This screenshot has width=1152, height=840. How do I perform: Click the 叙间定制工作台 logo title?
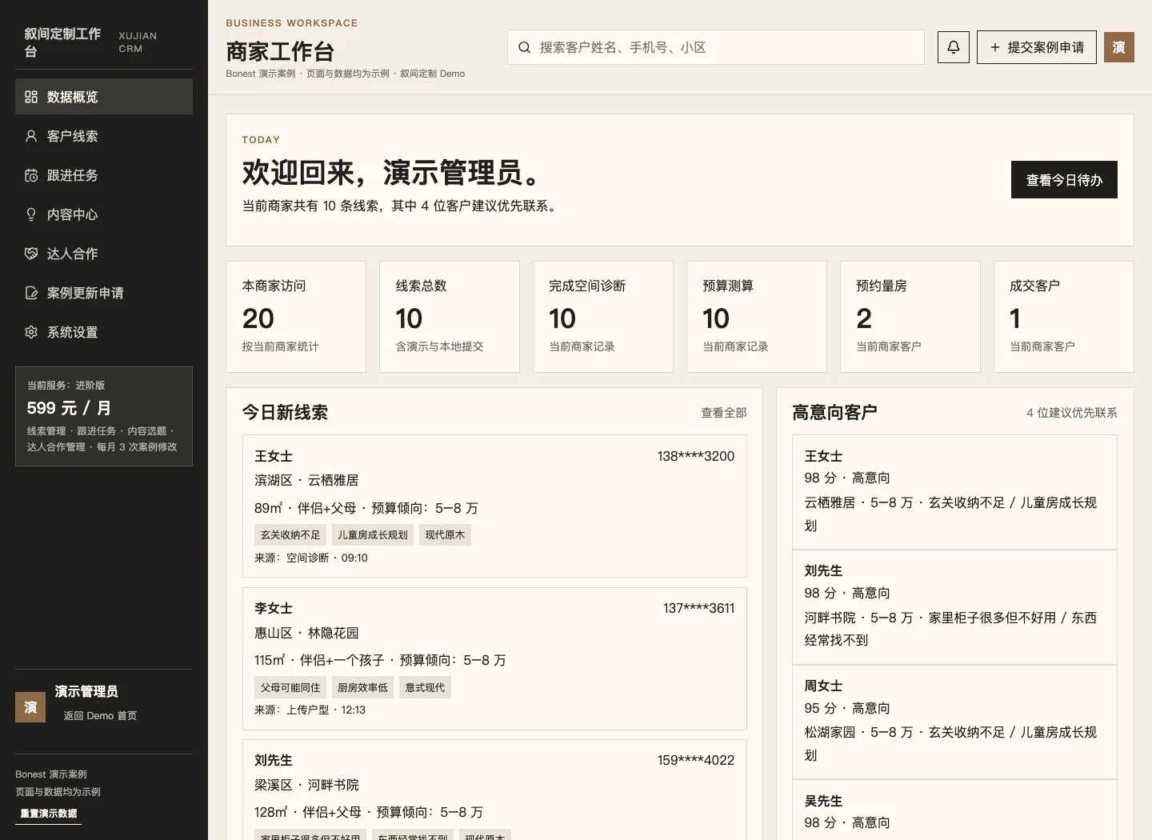point(62,42)
